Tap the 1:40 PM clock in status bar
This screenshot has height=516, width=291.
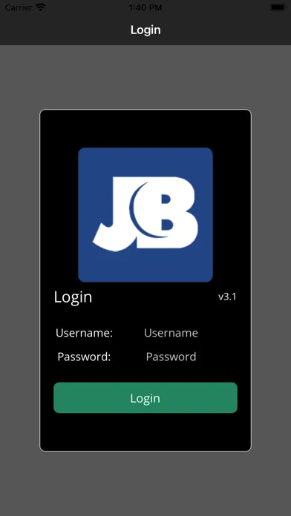tap(145, 7)
